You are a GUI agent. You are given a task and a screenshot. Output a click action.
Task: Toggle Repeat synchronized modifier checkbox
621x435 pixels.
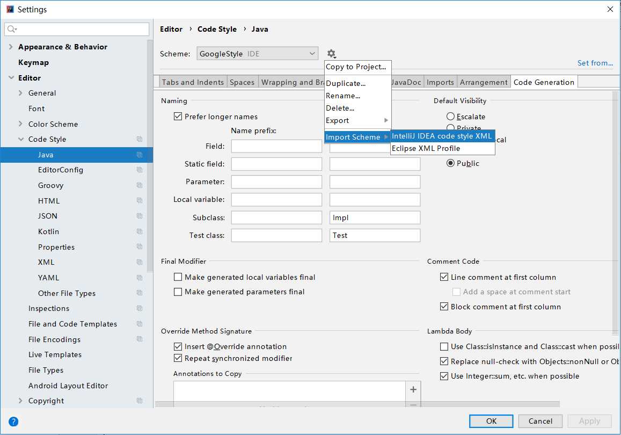178,358
